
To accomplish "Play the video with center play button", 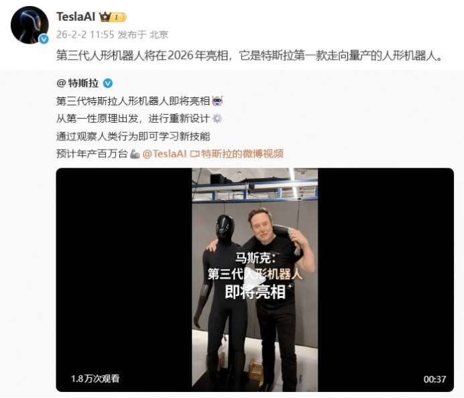I will point(255,280).
